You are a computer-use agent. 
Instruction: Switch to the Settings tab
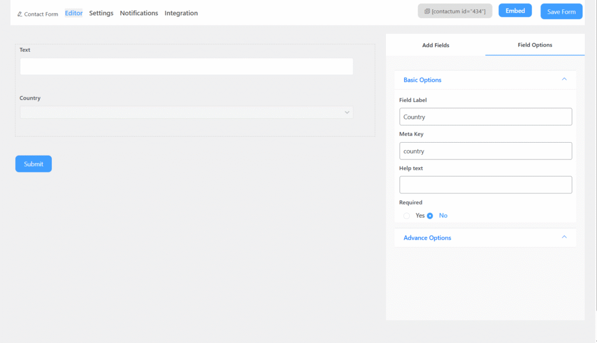101,13
